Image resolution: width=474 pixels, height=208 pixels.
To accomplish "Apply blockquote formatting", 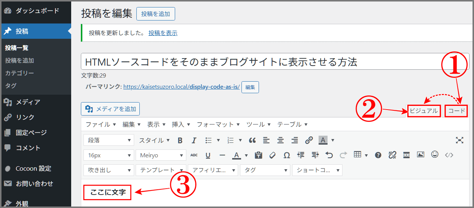I will pyautogui.click(x=252, y=141).
